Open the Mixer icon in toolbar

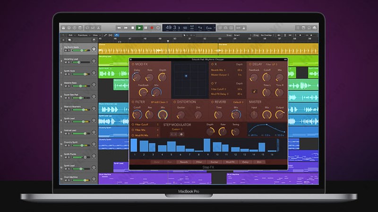tap(93, 28)
